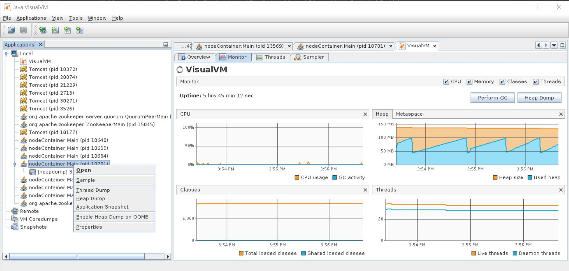Click the nodeContainer.Main (pid 10640) icon
569x271 pixels.
(x=24, y=140)
